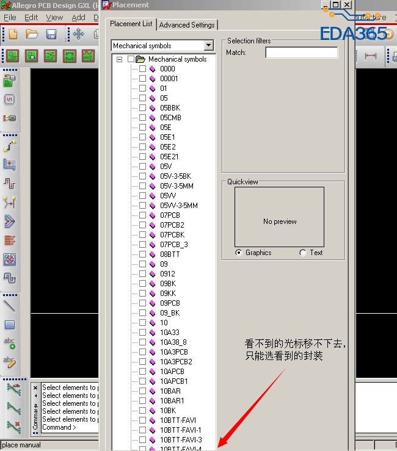Click the Match input field

click(302, 52)
